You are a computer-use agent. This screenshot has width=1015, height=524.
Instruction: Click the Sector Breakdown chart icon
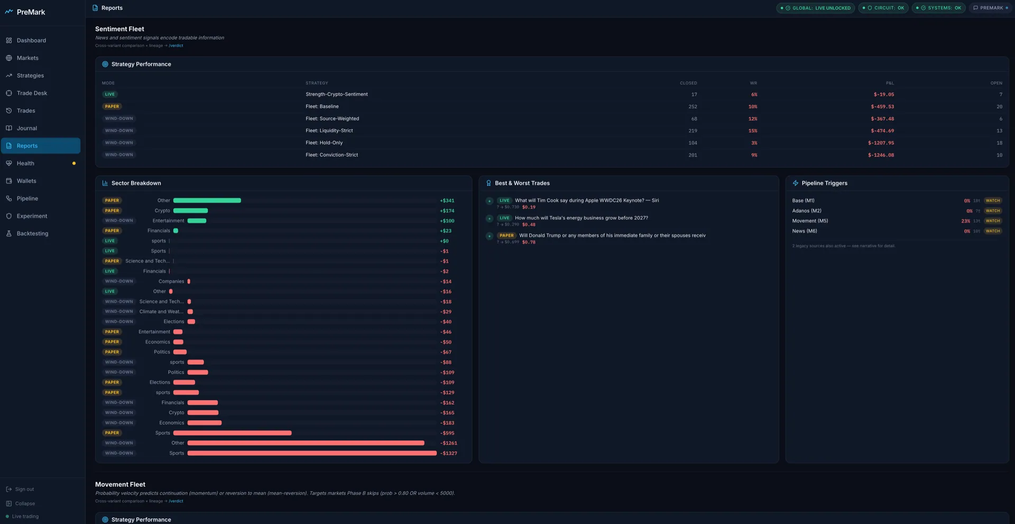[105, 183]
